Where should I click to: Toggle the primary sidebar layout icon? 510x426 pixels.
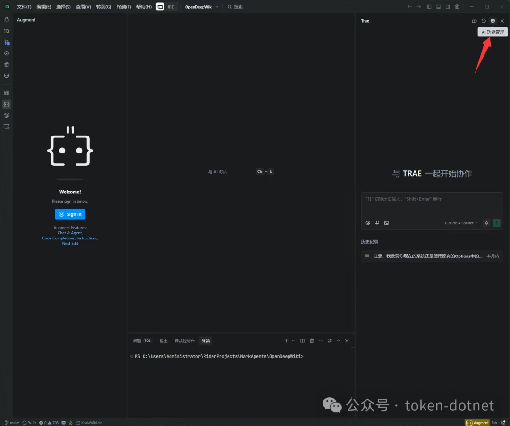429,7
